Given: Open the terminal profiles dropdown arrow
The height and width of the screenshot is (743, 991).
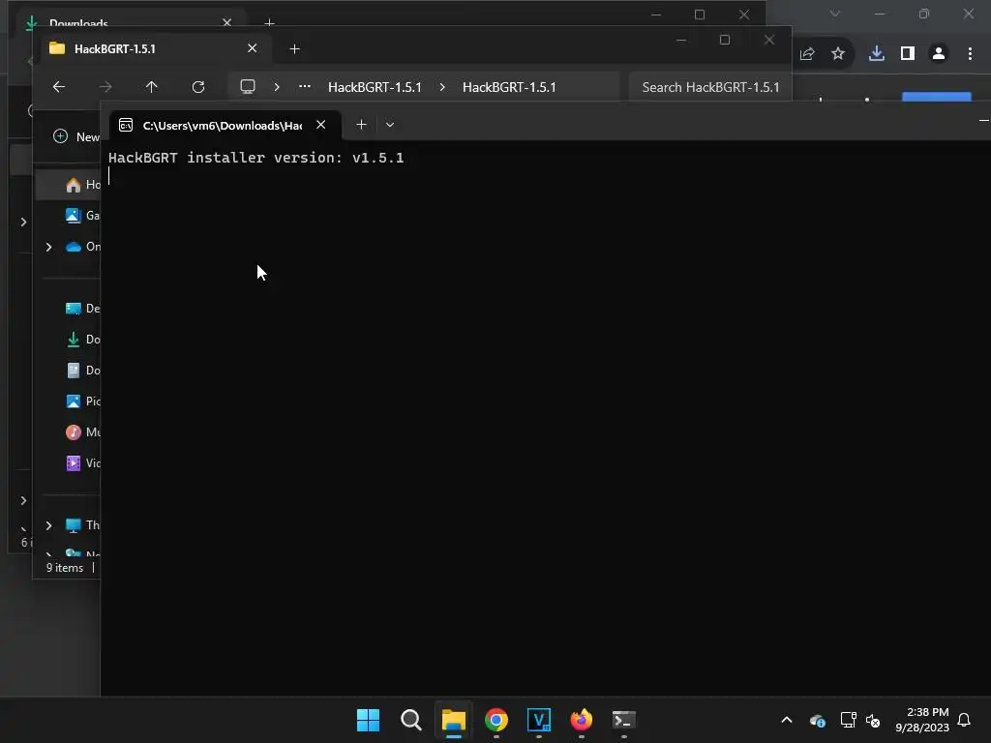Looking at the screenshot, I should click(390, 125).
